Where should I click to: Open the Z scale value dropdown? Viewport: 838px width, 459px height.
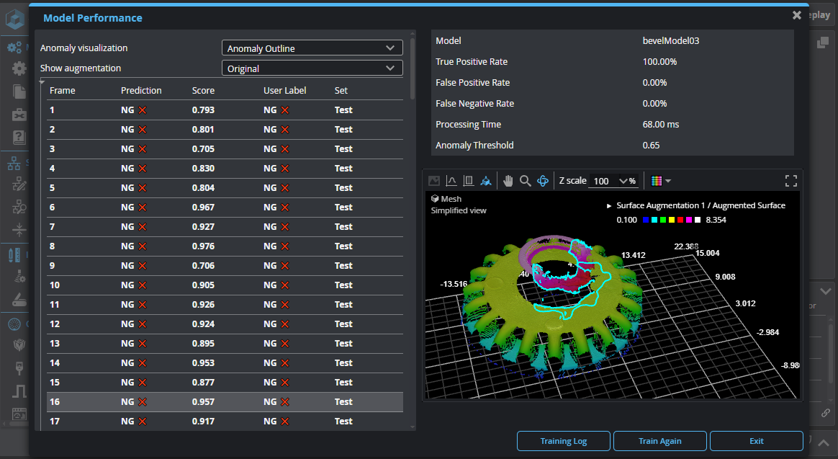pos(623,181)
